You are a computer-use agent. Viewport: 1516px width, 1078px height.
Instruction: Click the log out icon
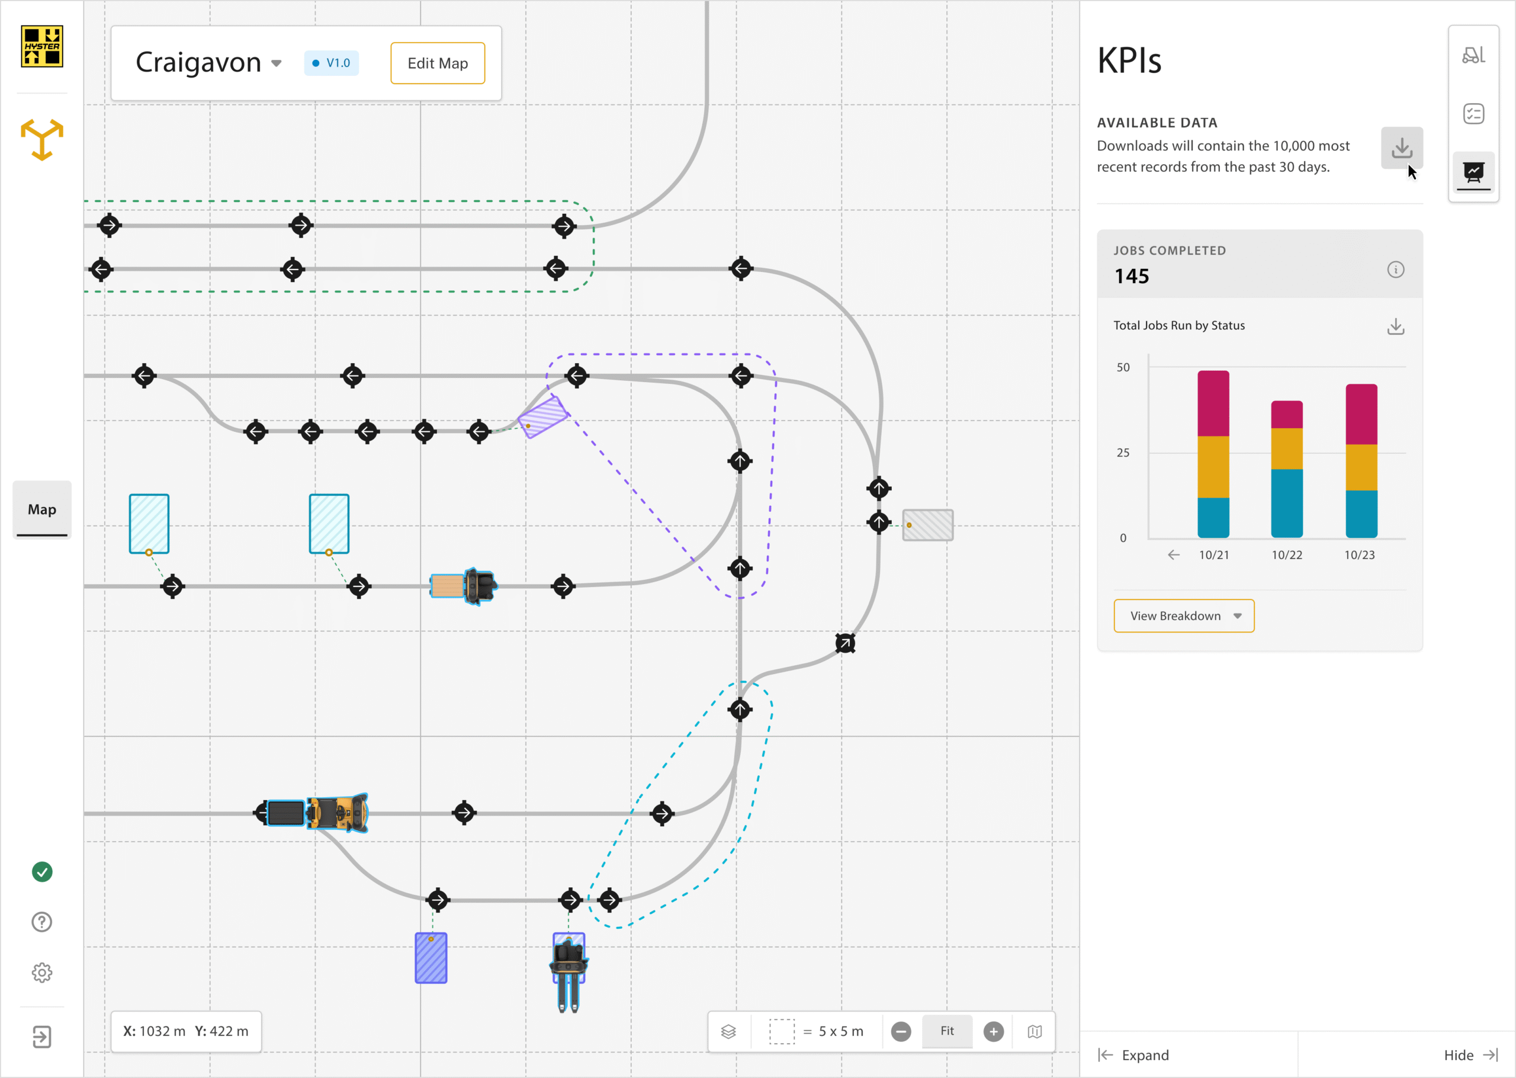point(42,1037)
